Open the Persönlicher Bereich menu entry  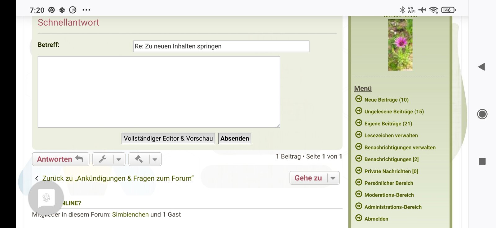pyautogui.click(x=389, y=183)
